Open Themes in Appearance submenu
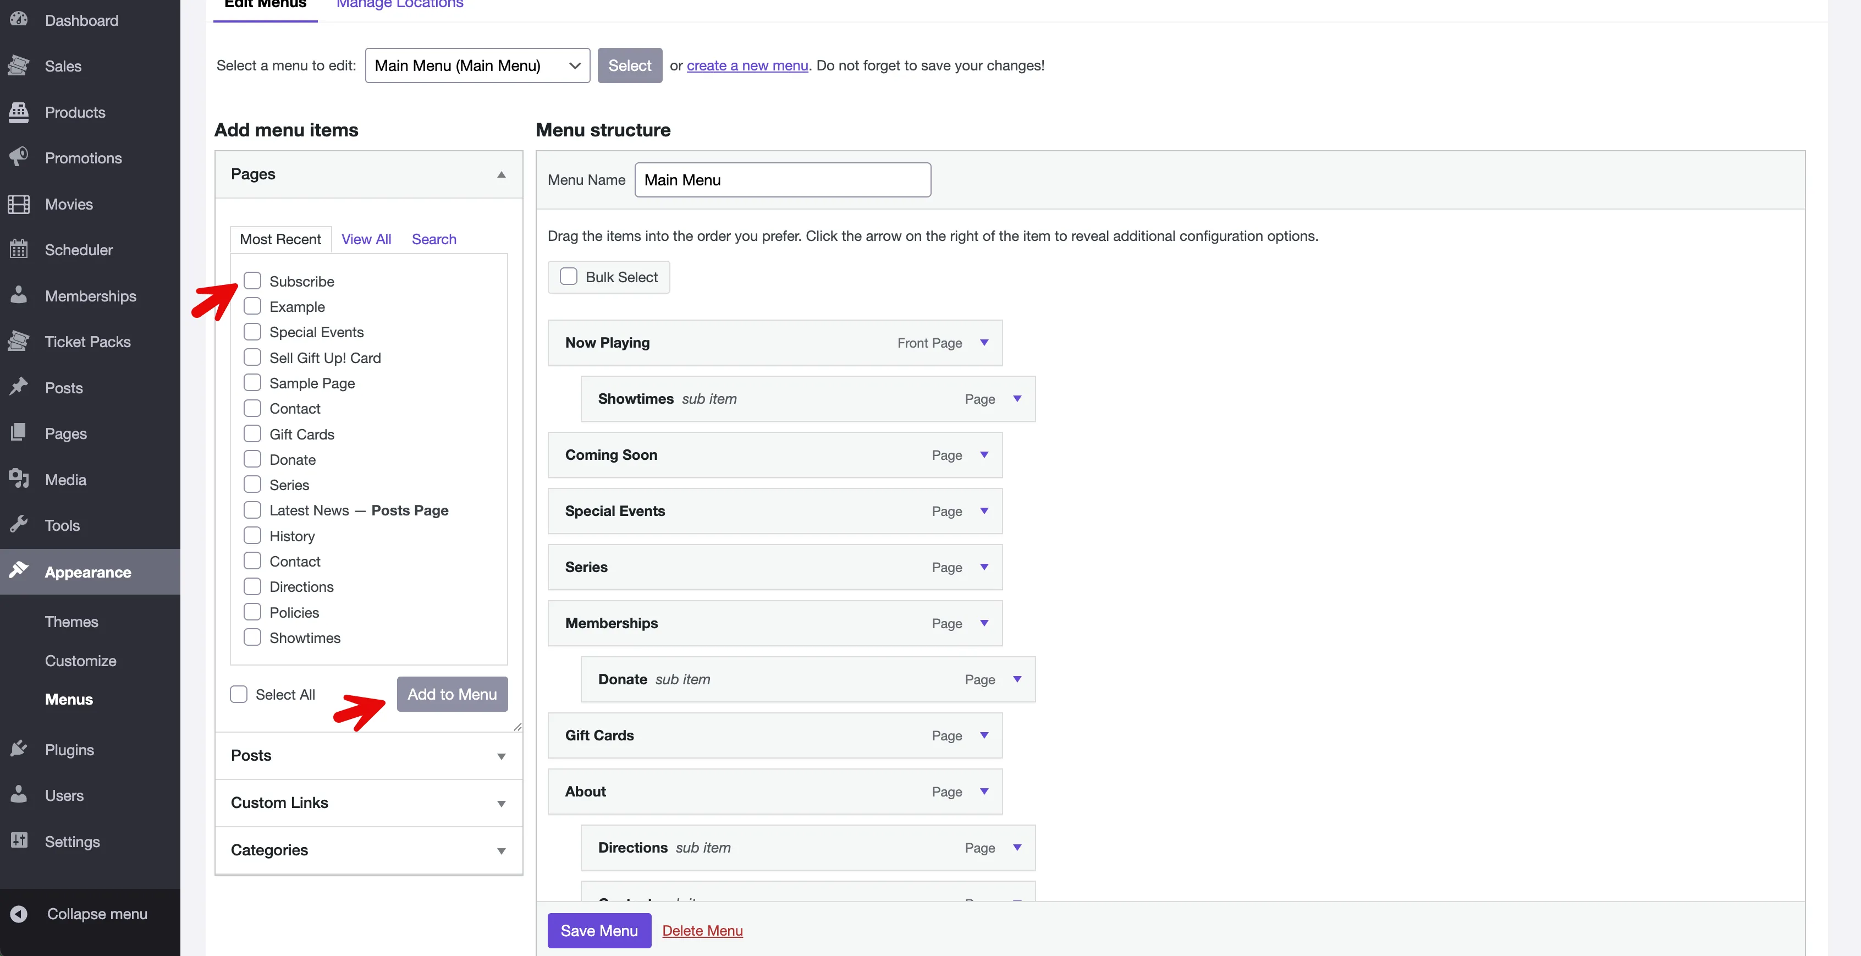The height and width of the screenshot is (956, 1861). 71,622
